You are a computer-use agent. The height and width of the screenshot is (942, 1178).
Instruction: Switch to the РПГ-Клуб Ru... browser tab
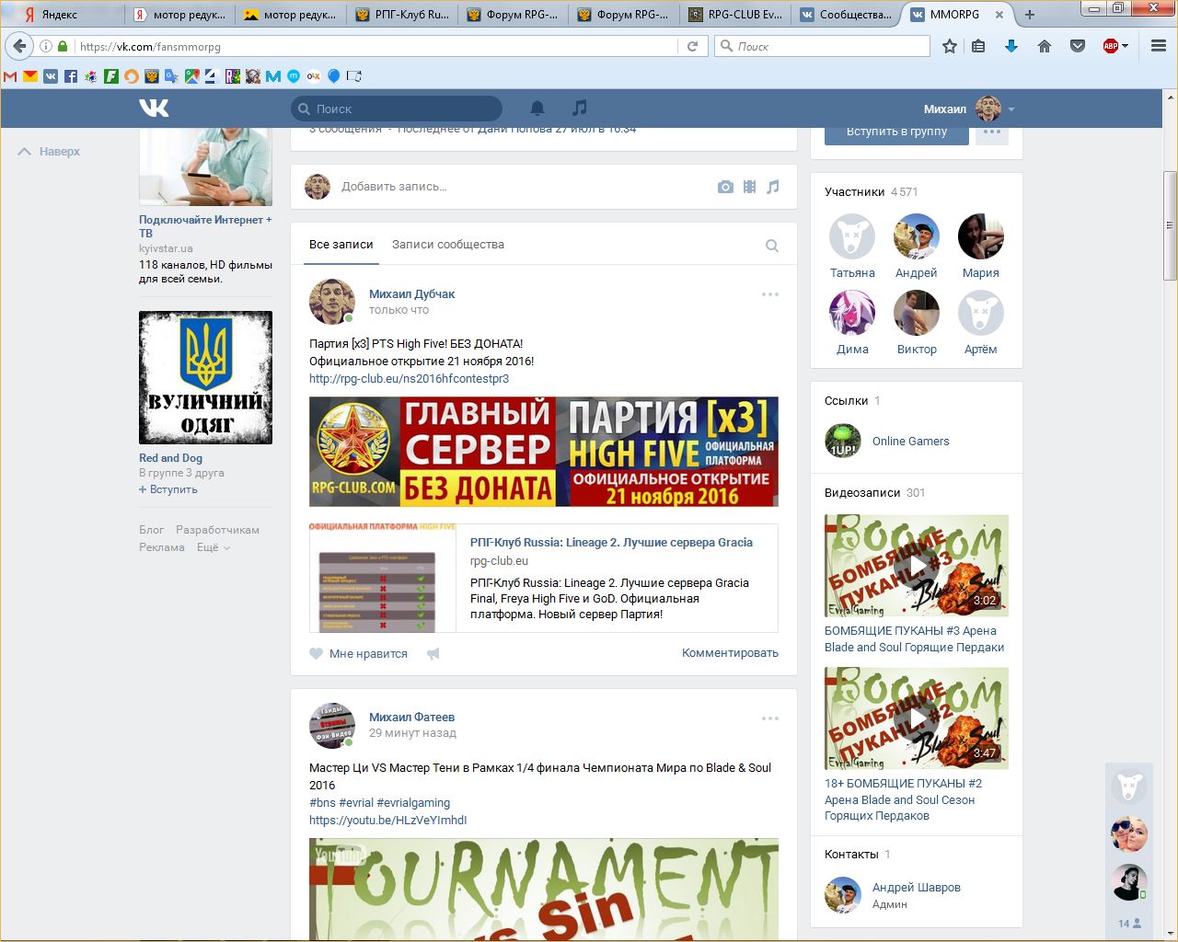[x=401, y=14]
